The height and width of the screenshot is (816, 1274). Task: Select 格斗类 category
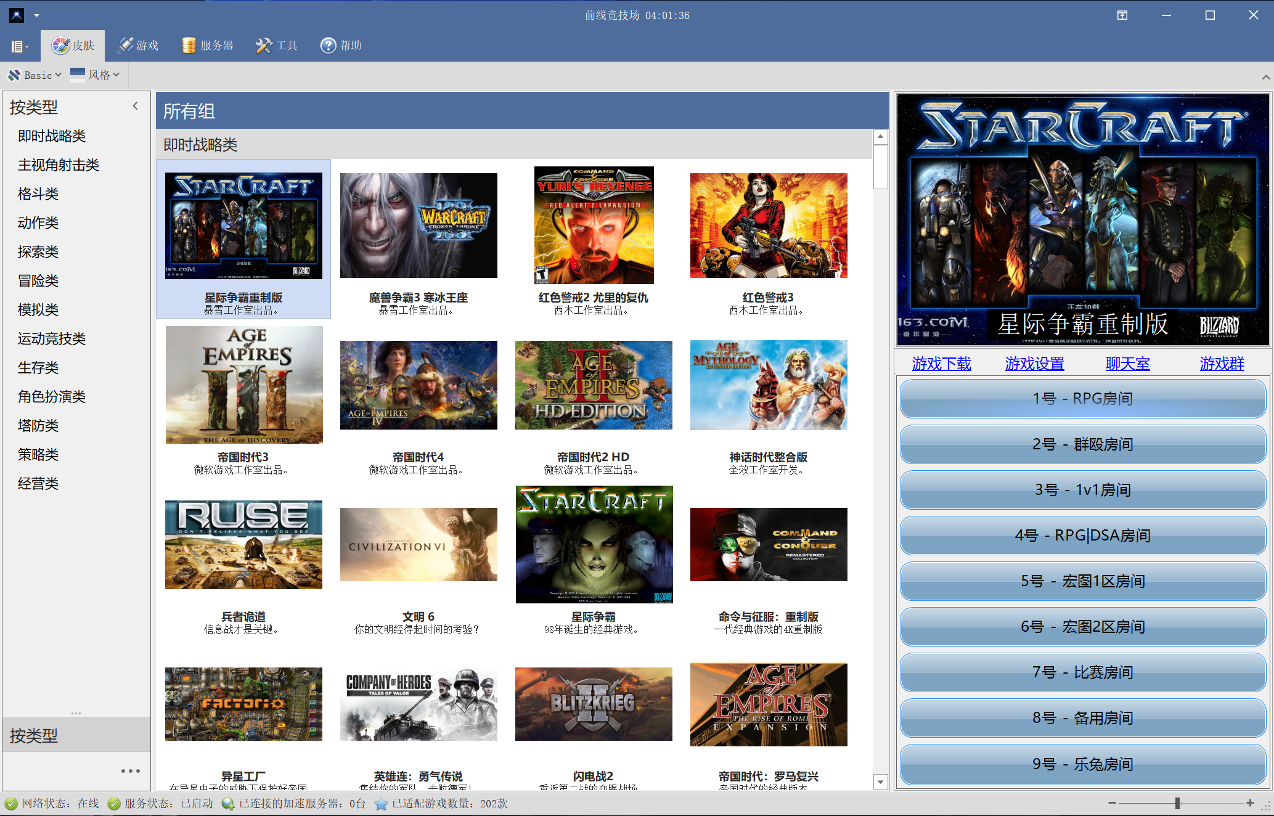pos(38,194)
